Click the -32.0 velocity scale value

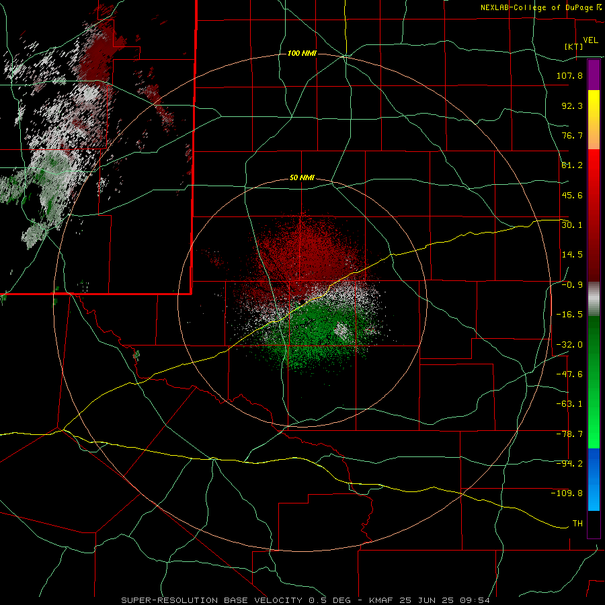pyautogui.click(x=569, y=345)
